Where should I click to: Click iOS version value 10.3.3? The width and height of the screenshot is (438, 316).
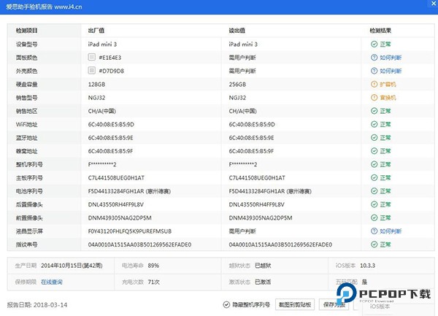(367, 266)
